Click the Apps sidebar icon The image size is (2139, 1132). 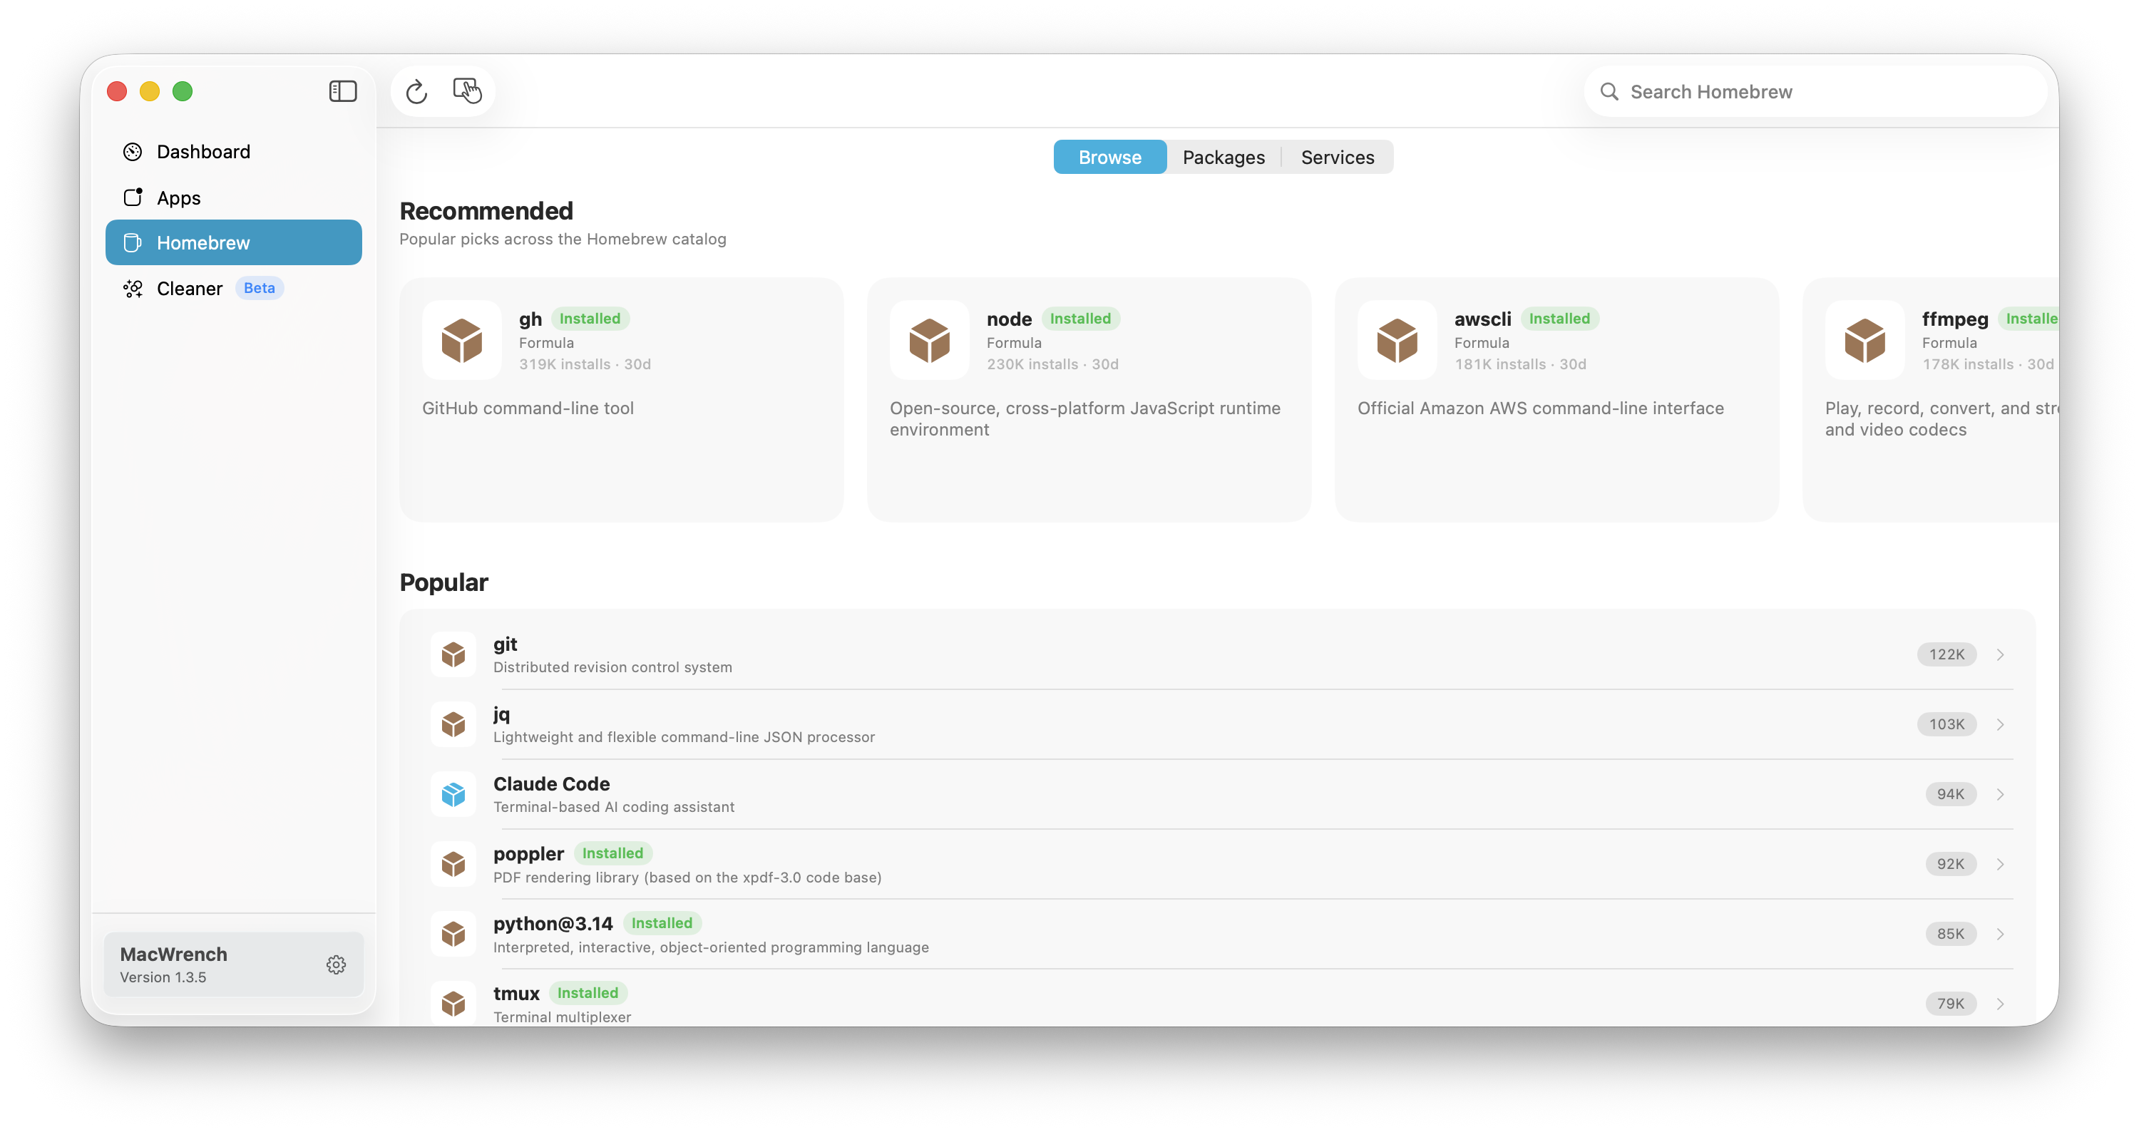tap(133, 197)
